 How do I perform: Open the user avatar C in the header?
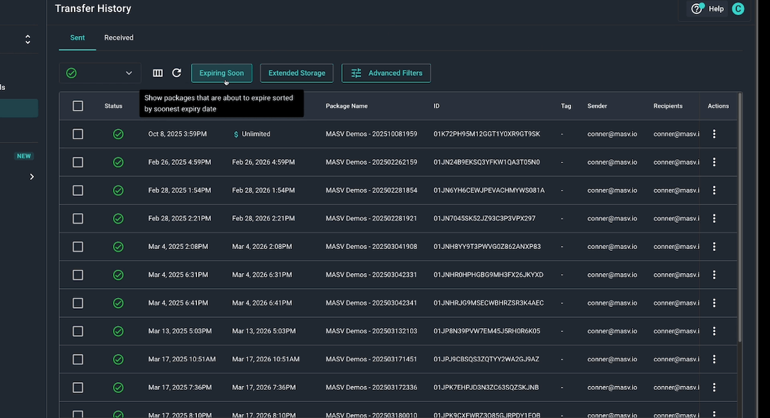tap(737, 8)
